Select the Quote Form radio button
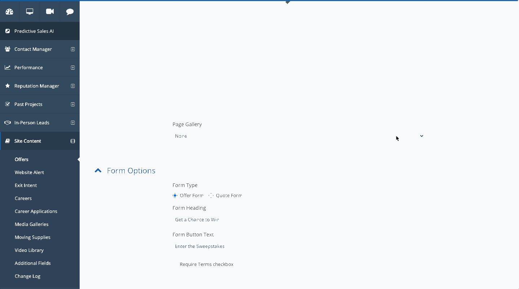The image size is (519, 289). coord(211,196)
